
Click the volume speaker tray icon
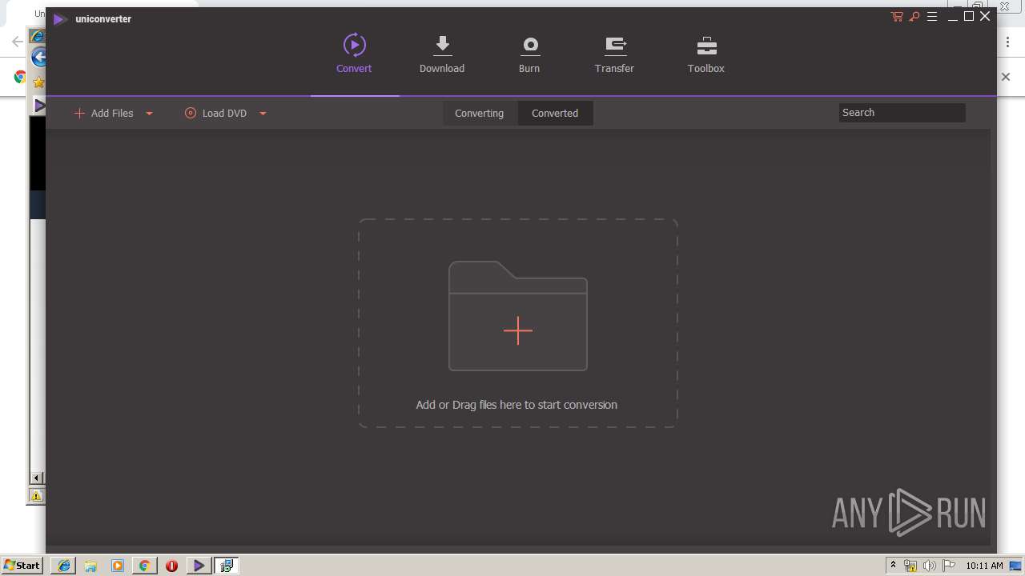pyautogui.click(x=930, y=566)
